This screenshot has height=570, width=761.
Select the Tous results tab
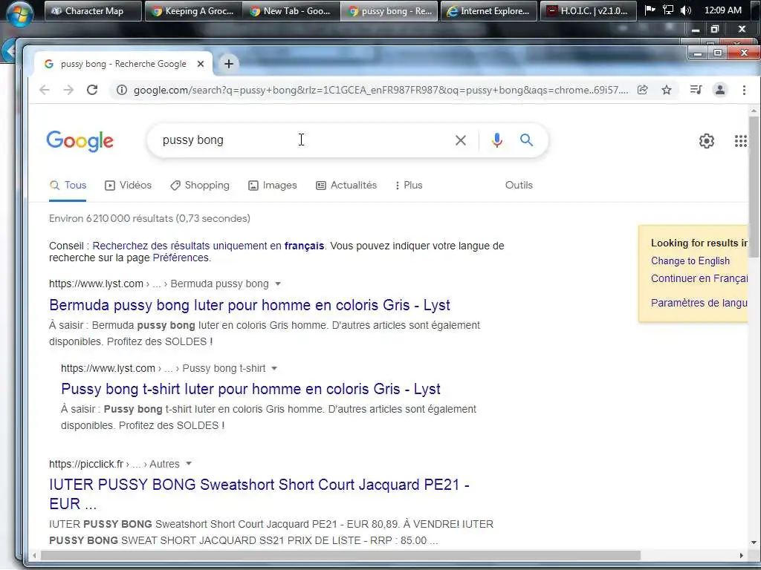click(x=68, y=185)
